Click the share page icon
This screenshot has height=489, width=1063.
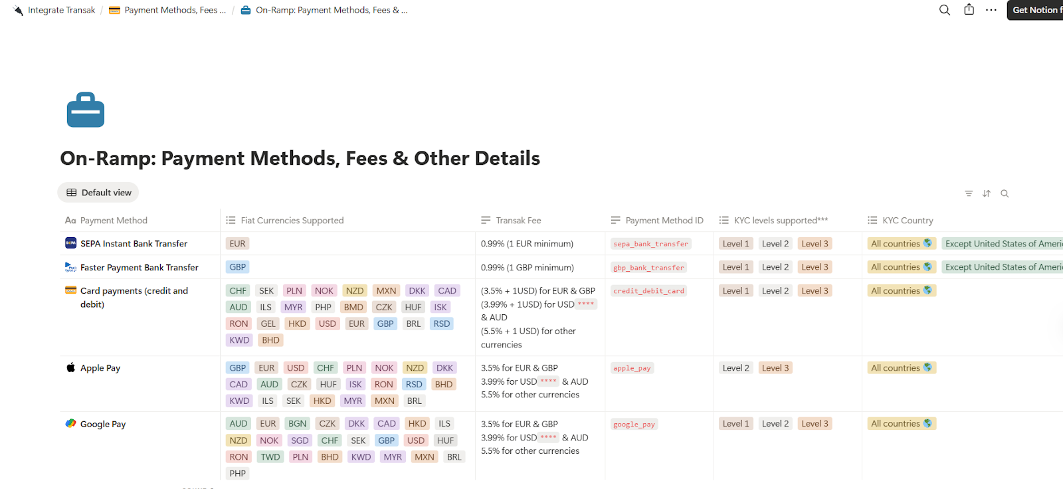pos(969,10)
